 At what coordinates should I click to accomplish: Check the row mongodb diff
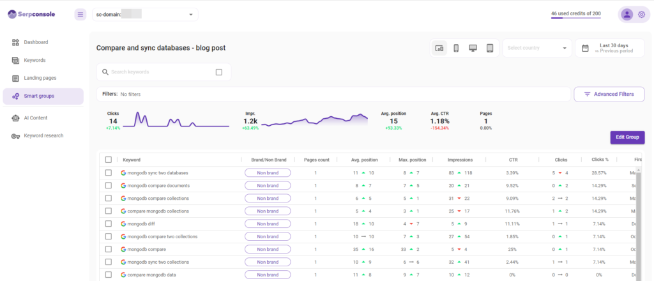109,224
